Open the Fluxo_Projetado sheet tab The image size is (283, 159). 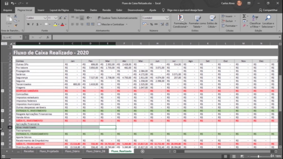49,151
